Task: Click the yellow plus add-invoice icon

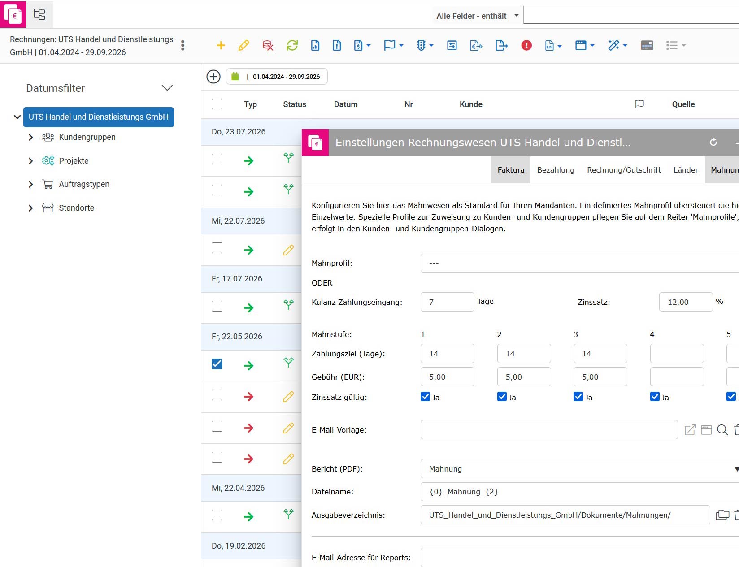Action: point(221,45)
